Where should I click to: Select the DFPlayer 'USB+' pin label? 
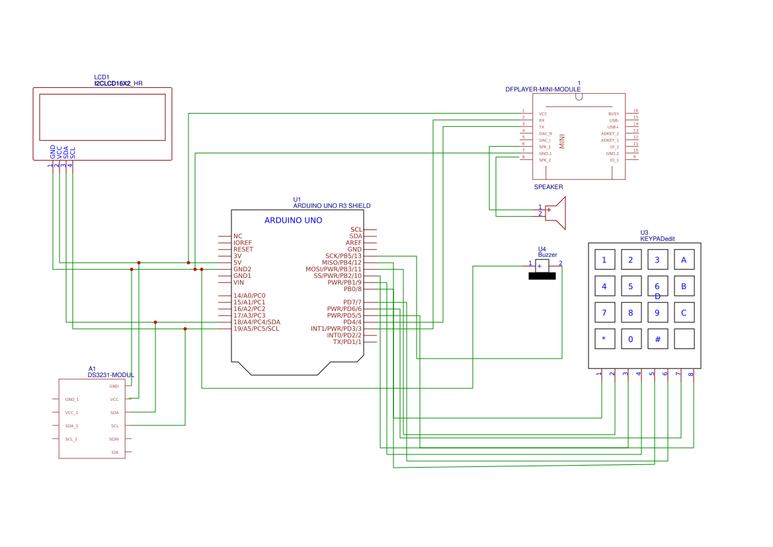[613, 127]
